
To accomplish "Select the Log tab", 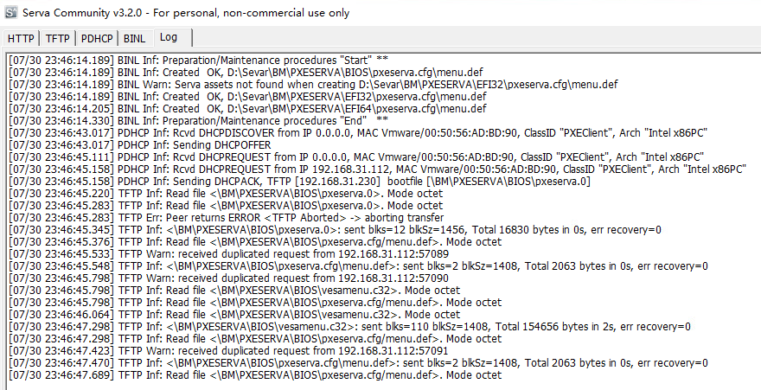I will point(173,37).
